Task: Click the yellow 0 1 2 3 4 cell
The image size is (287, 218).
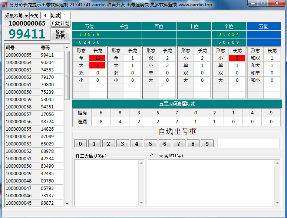Action: pos(229,34)
